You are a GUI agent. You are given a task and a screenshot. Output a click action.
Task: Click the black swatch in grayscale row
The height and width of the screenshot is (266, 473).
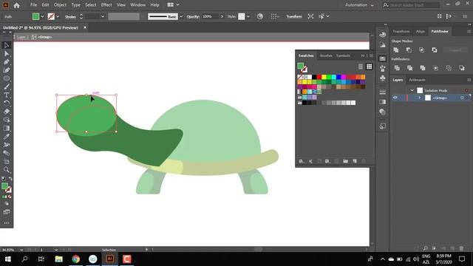click(304, 103)
